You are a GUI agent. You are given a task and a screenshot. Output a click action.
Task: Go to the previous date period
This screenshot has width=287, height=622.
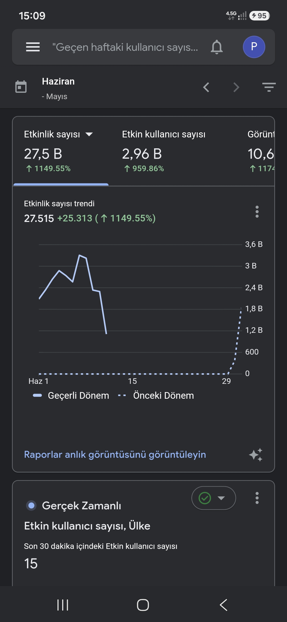point(206,87)
